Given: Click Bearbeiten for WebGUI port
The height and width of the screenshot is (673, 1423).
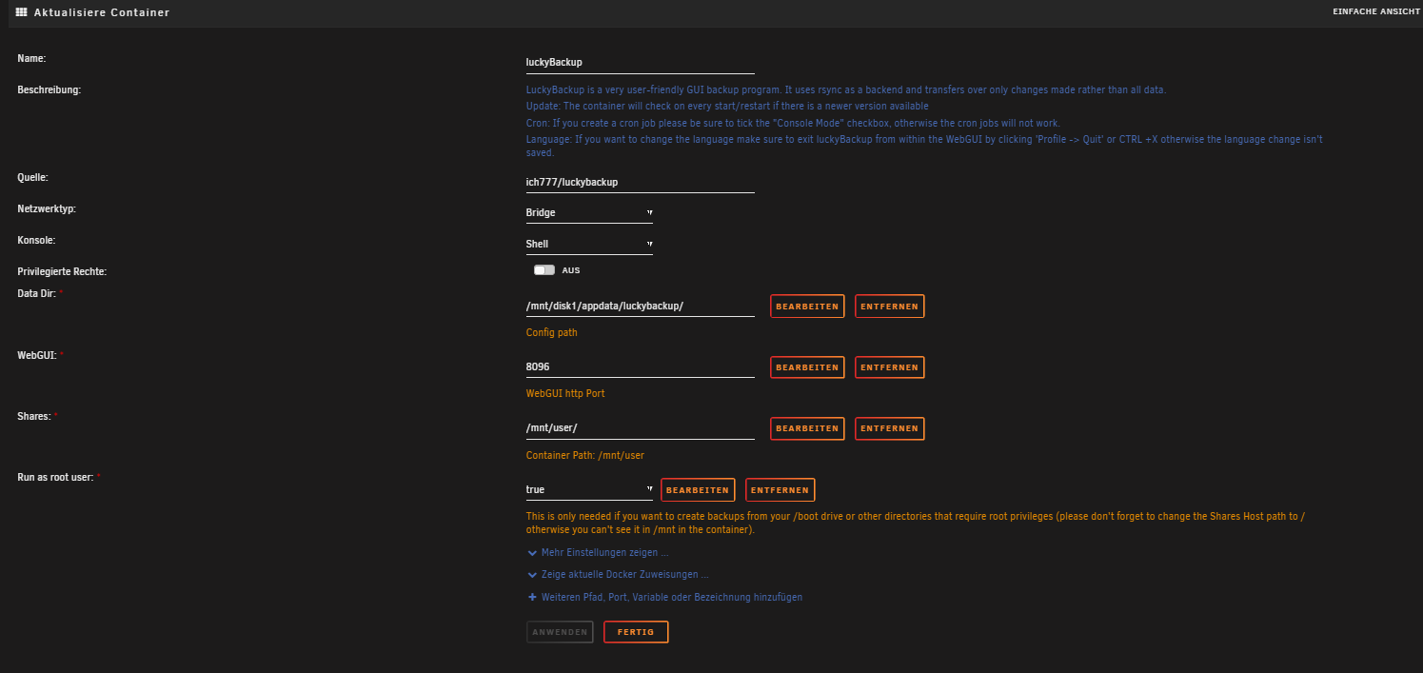Looking at the screenshot, I should point(807,367).
